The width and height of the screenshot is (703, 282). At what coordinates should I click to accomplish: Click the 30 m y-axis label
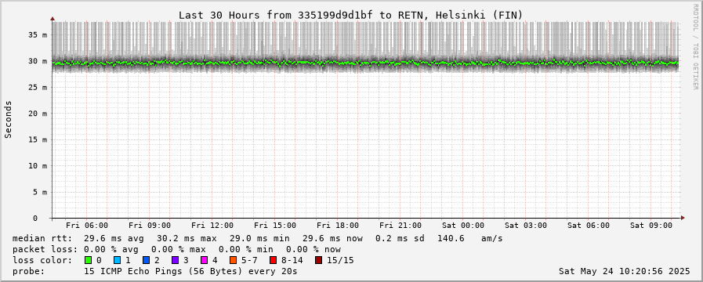click(x=38, y=61)
